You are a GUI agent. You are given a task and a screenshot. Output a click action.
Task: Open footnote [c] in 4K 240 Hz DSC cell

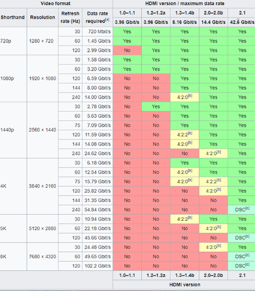pyautogui.click(x=247, y=208)
